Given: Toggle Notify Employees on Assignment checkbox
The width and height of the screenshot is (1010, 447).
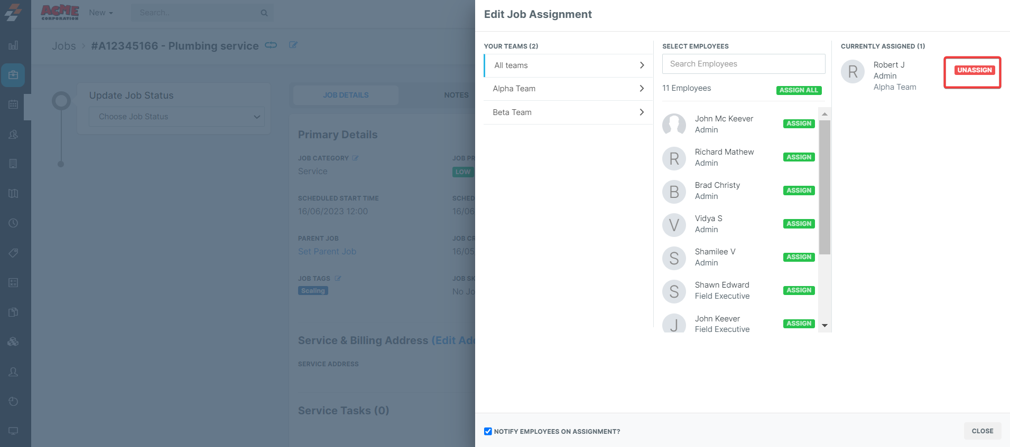Looking at the screenshot, I should tap(488, 431).
